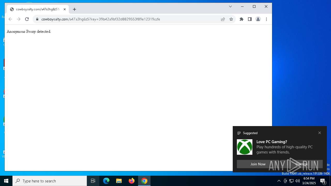The width and height of the screenshot is (331, 186).
Task: Click the taskbar search box
Action: tap(50, 181)
